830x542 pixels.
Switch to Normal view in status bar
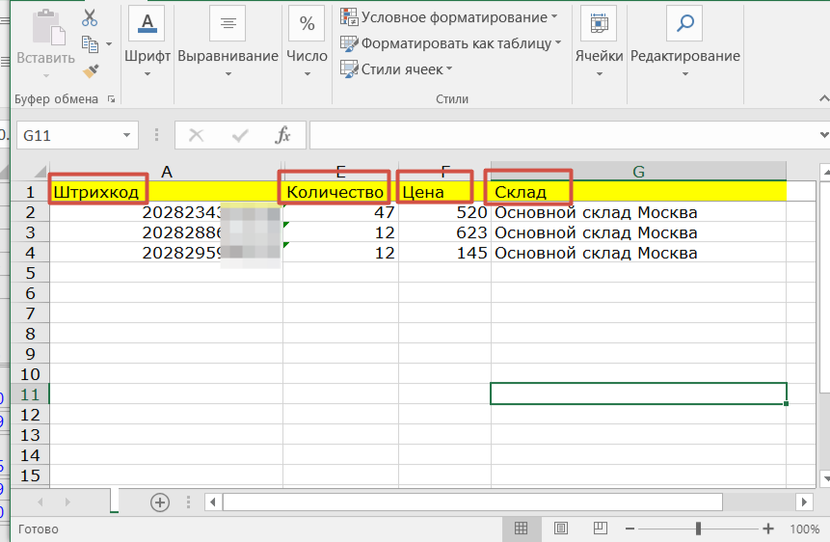(x=521, y=528)
